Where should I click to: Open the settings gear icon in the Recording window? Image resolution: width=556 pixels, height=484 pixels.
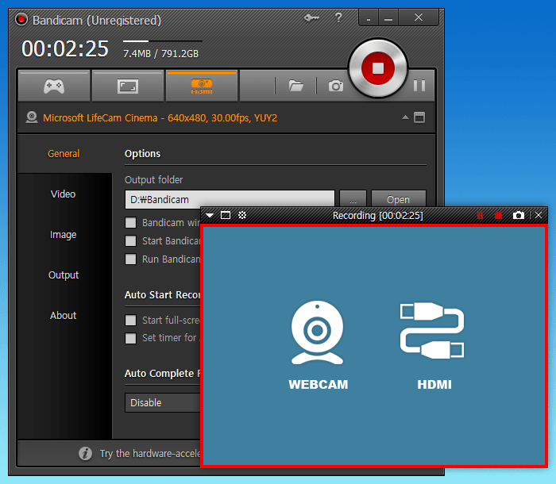click(242, 215)
